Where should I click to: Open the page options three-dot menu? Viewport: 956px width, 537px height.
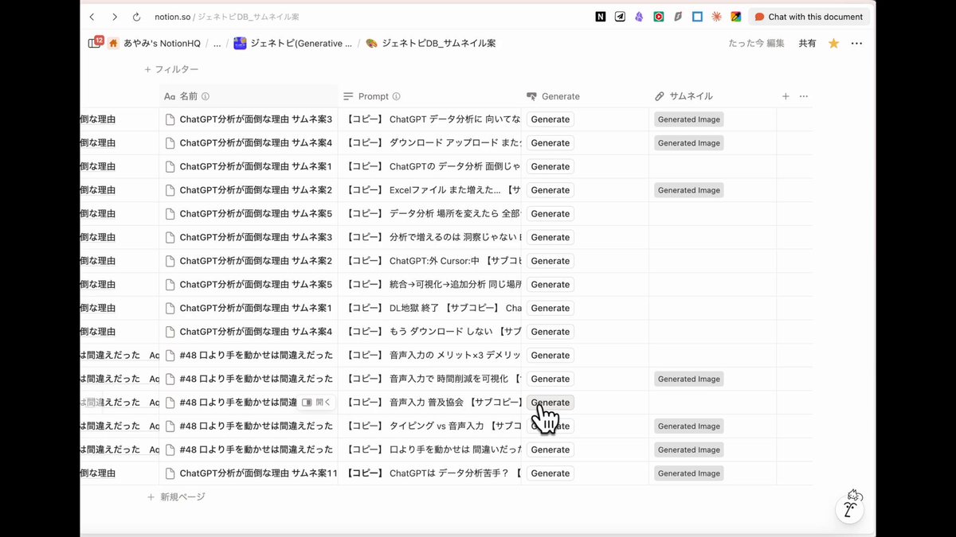coord(856,43)
